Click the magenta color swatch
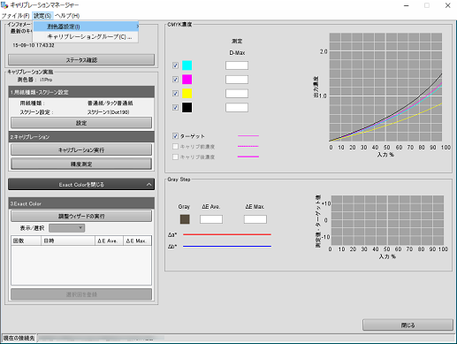Image resolution: width=457 pixels, height=344 pixels. (x=187, y=80)
